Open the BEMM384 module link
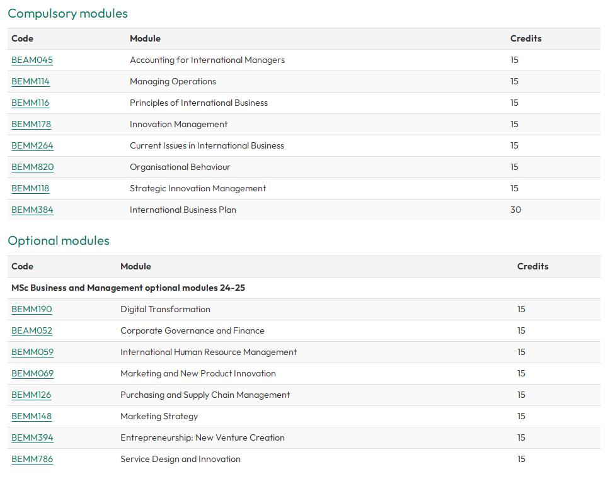The width and height of the screenshot is (608, 479). click(x=32, y=210)
